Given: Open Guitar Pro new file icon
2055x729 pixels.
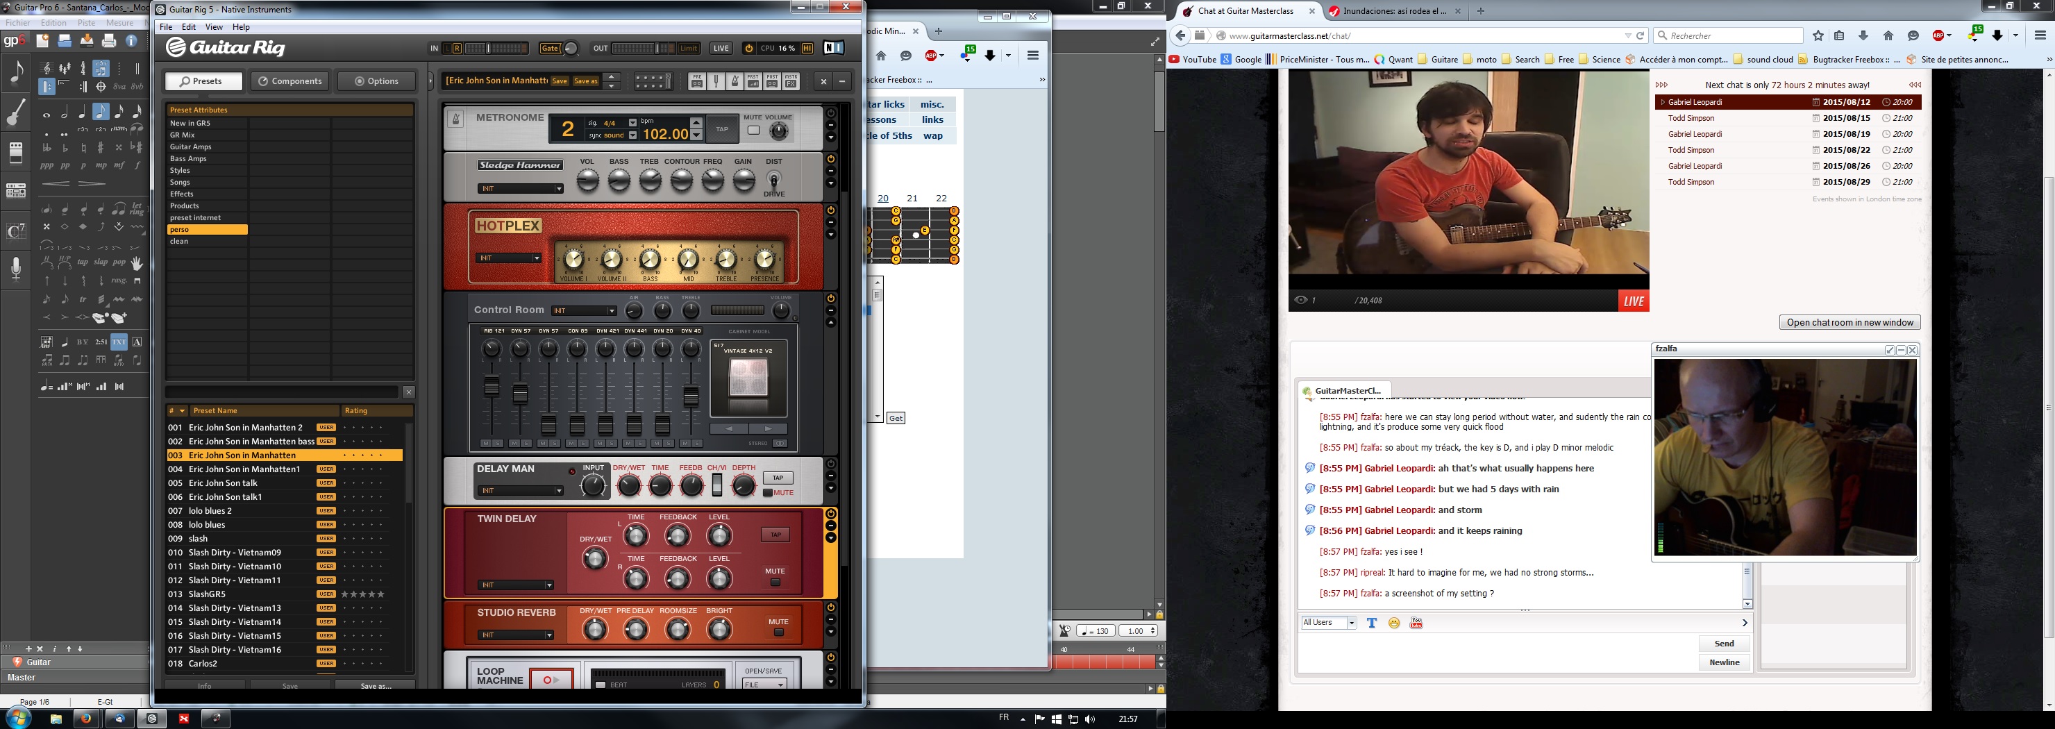Looking at the screenshot, I should click(42, 41).
